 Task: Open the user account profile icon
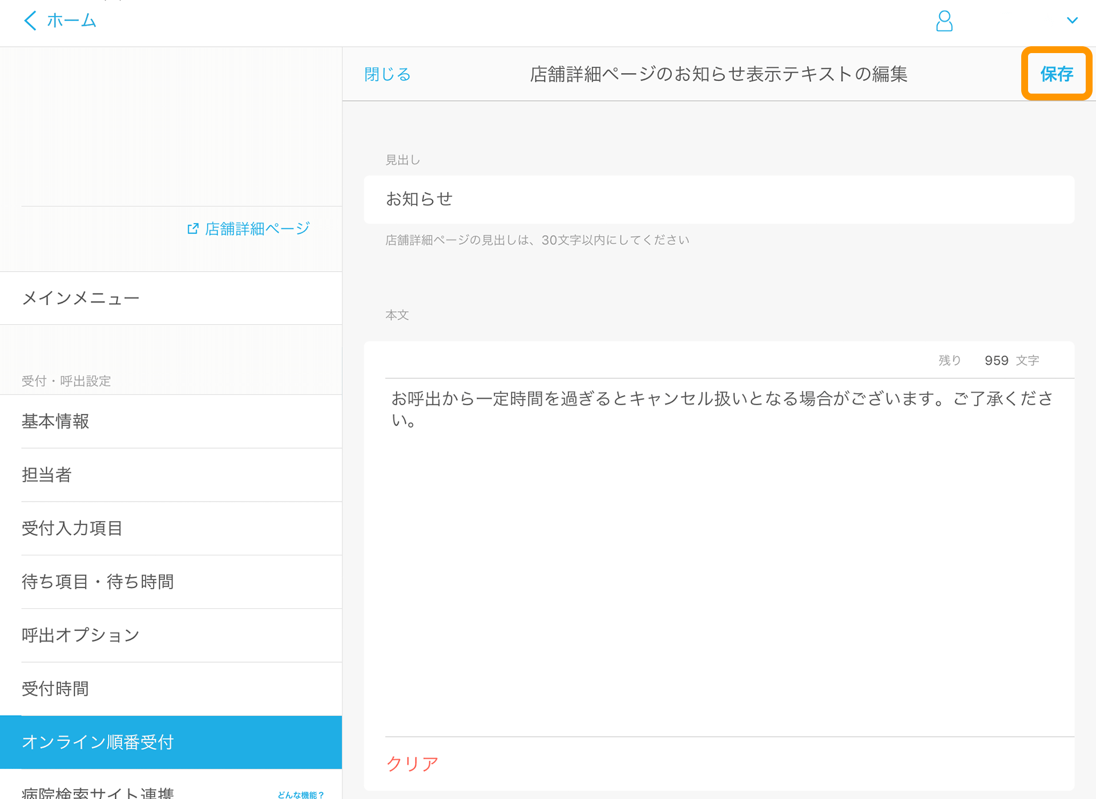pos(944,21)
